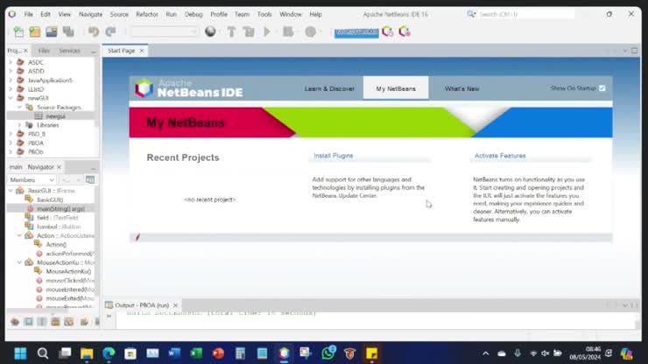Expand the JavaApplication5 project node

click(10, 80)
